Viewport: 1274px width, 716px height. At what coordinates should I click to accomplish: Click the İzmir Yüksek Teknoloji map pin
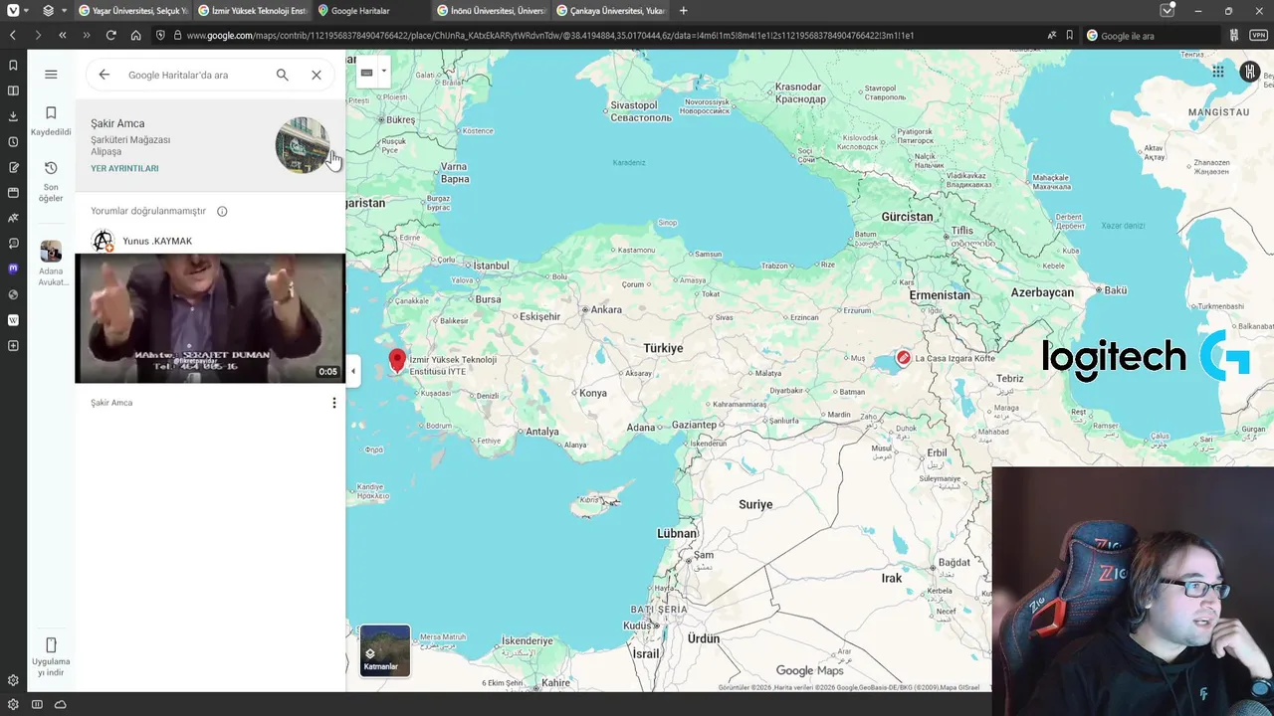click(397, 360)
